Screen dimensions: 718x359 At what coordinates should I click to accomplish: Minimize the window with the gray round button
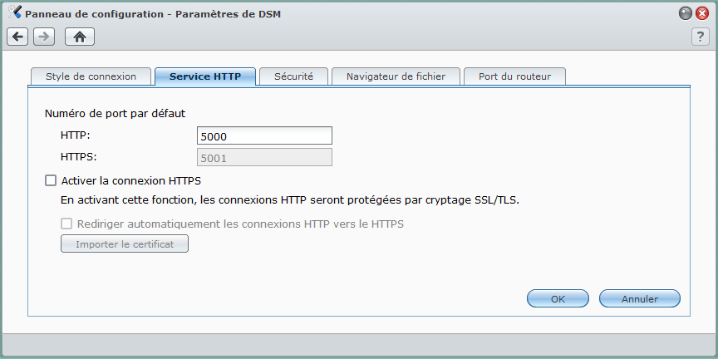pos(685,14)
